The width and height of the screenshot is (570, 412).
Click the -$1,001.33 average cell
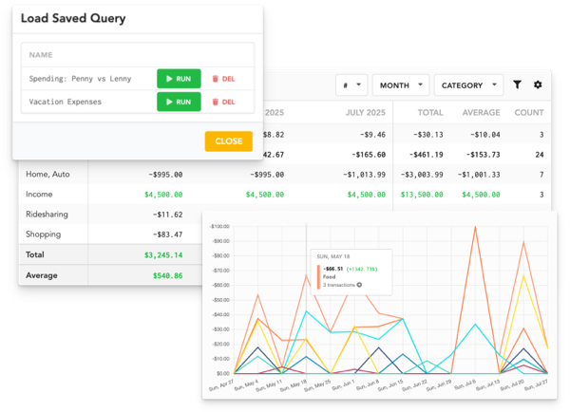coord(479,175)
